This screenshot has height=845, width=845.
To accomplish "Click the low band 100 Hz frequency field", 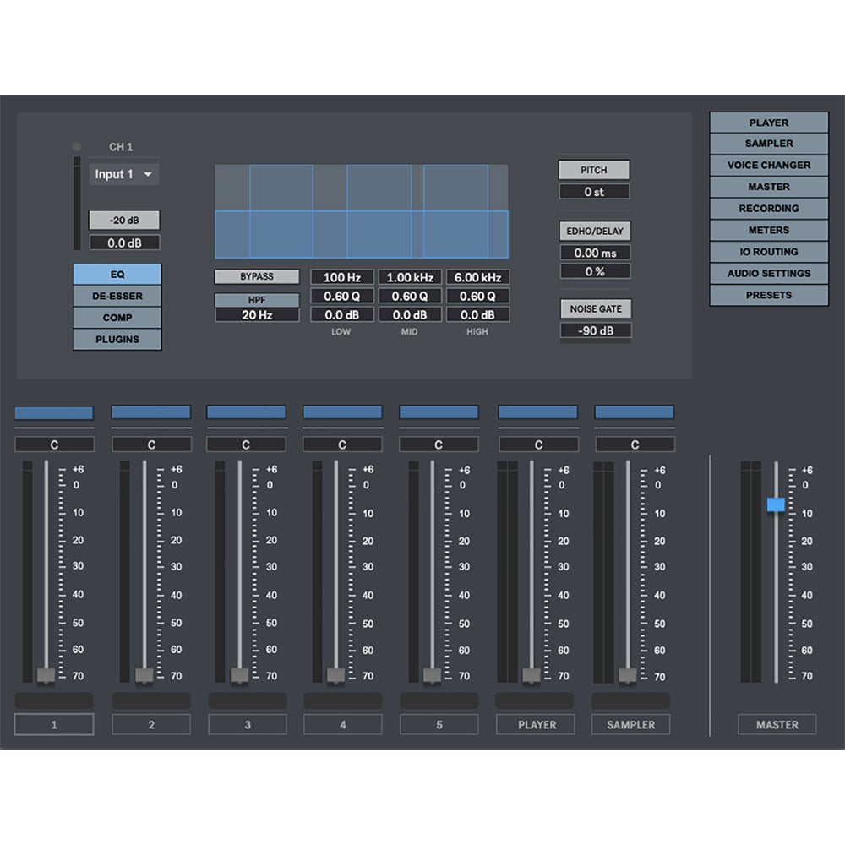I will pos(341,277).
